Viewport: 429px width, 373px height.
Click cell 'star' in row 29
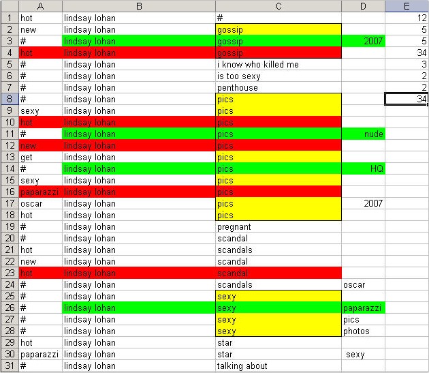coord(279,342)
